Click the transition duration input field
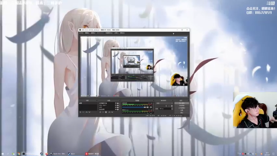Screen dimensions: 277x156 point(165,109)
